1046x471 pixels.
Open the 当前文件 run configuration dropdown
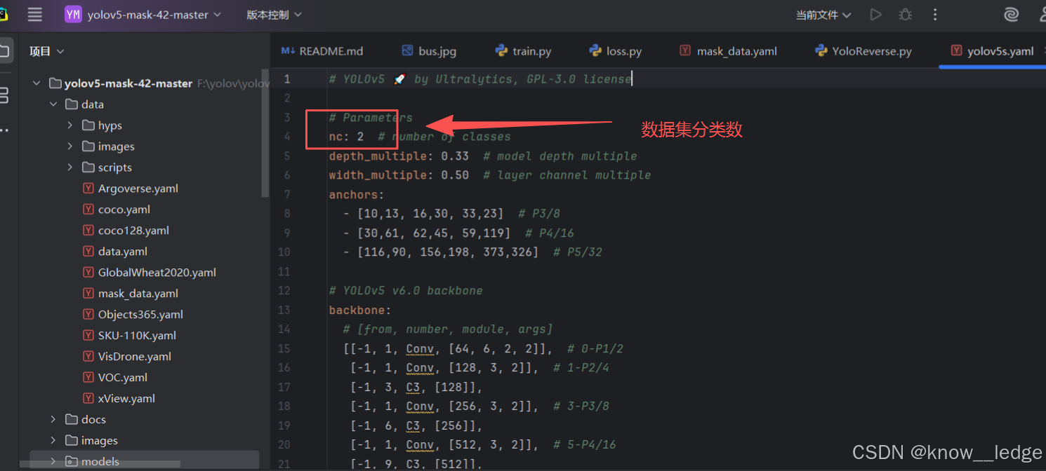(823, 15)
